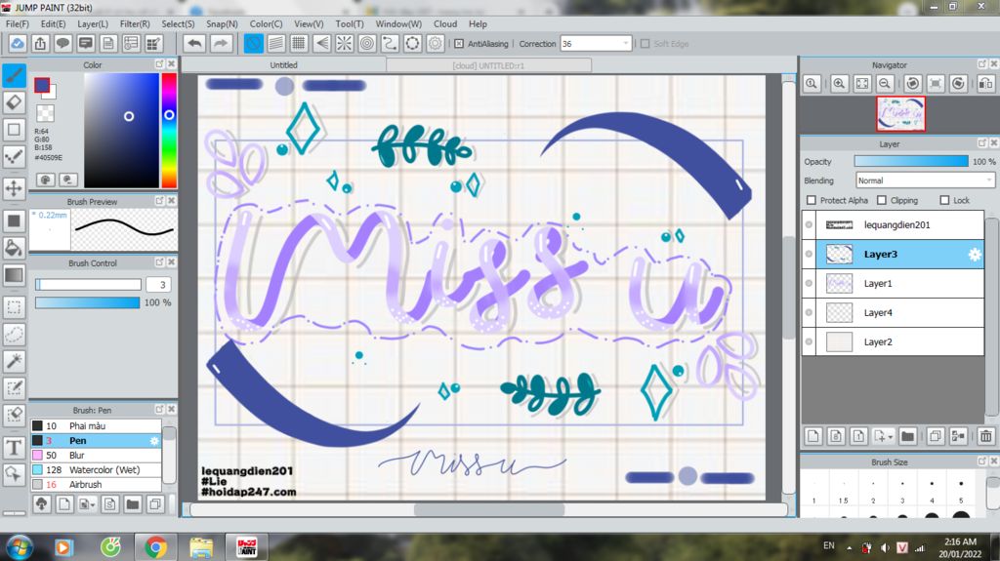The width and height of the screenshot is (1000, 561).
Task: Open the Correction value dropdown
Action: click(625, 43)
